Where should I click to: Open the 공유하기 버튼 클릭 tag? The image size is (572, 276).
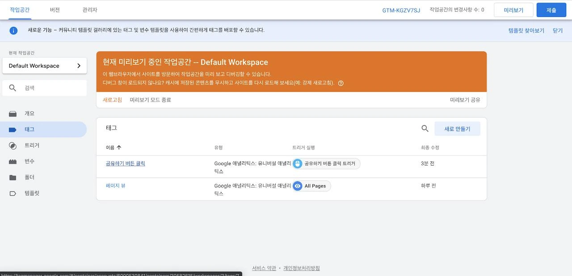click(x=126, y=164)
